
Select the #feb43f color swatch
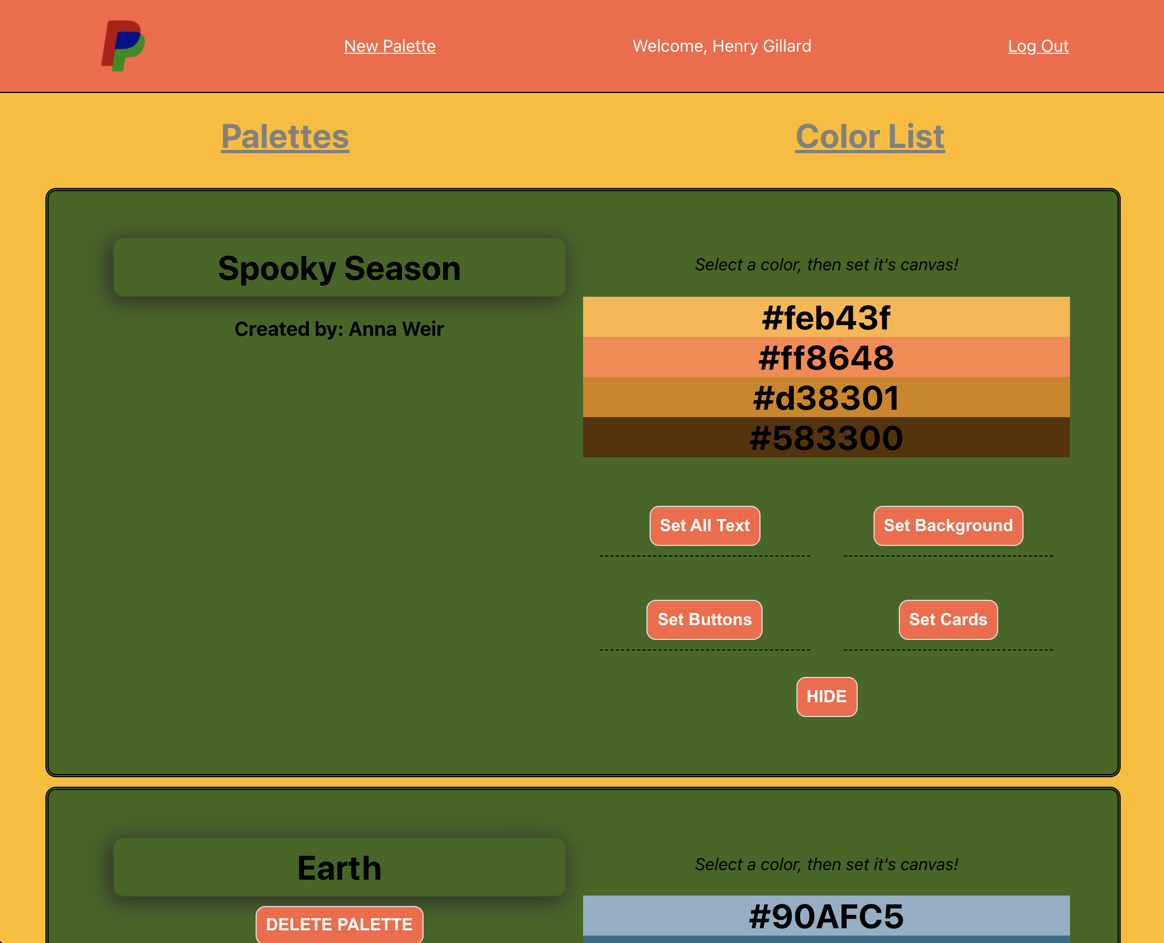825,317
